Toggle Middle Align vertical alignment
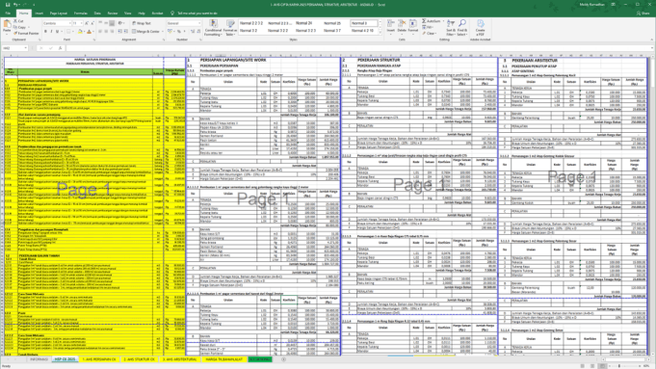 pyautogui.click(x=106, y=23)
